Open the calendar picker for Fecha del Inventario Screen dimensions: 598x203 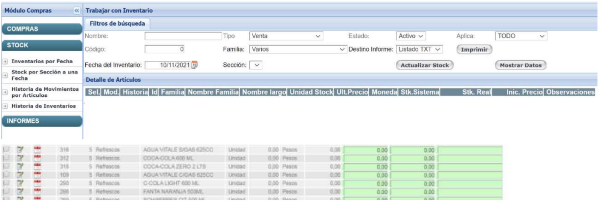point(194,65)
